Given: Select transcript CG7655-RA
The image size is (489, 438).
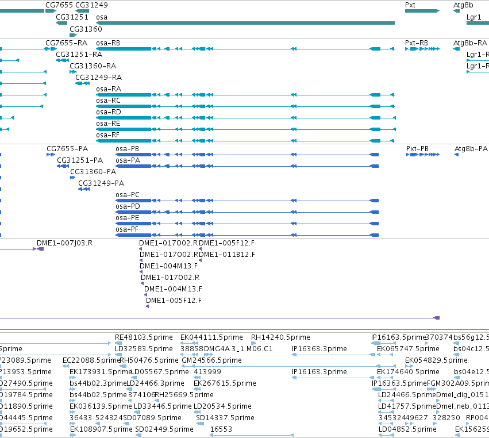Looking at the screenshot, I should click(67, 43).
